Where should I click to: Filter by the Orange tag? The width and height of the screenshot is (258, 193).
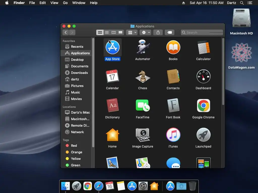(76, 152)
